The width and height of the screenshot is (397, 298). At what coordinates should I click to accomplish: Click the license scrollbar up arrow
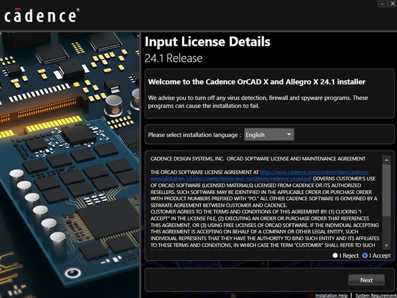coord(386,160)
